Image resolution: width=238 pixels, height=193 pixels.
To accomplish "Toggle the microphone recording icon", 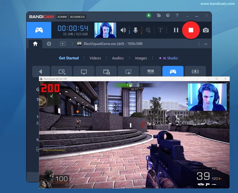I will coord(135,30).
